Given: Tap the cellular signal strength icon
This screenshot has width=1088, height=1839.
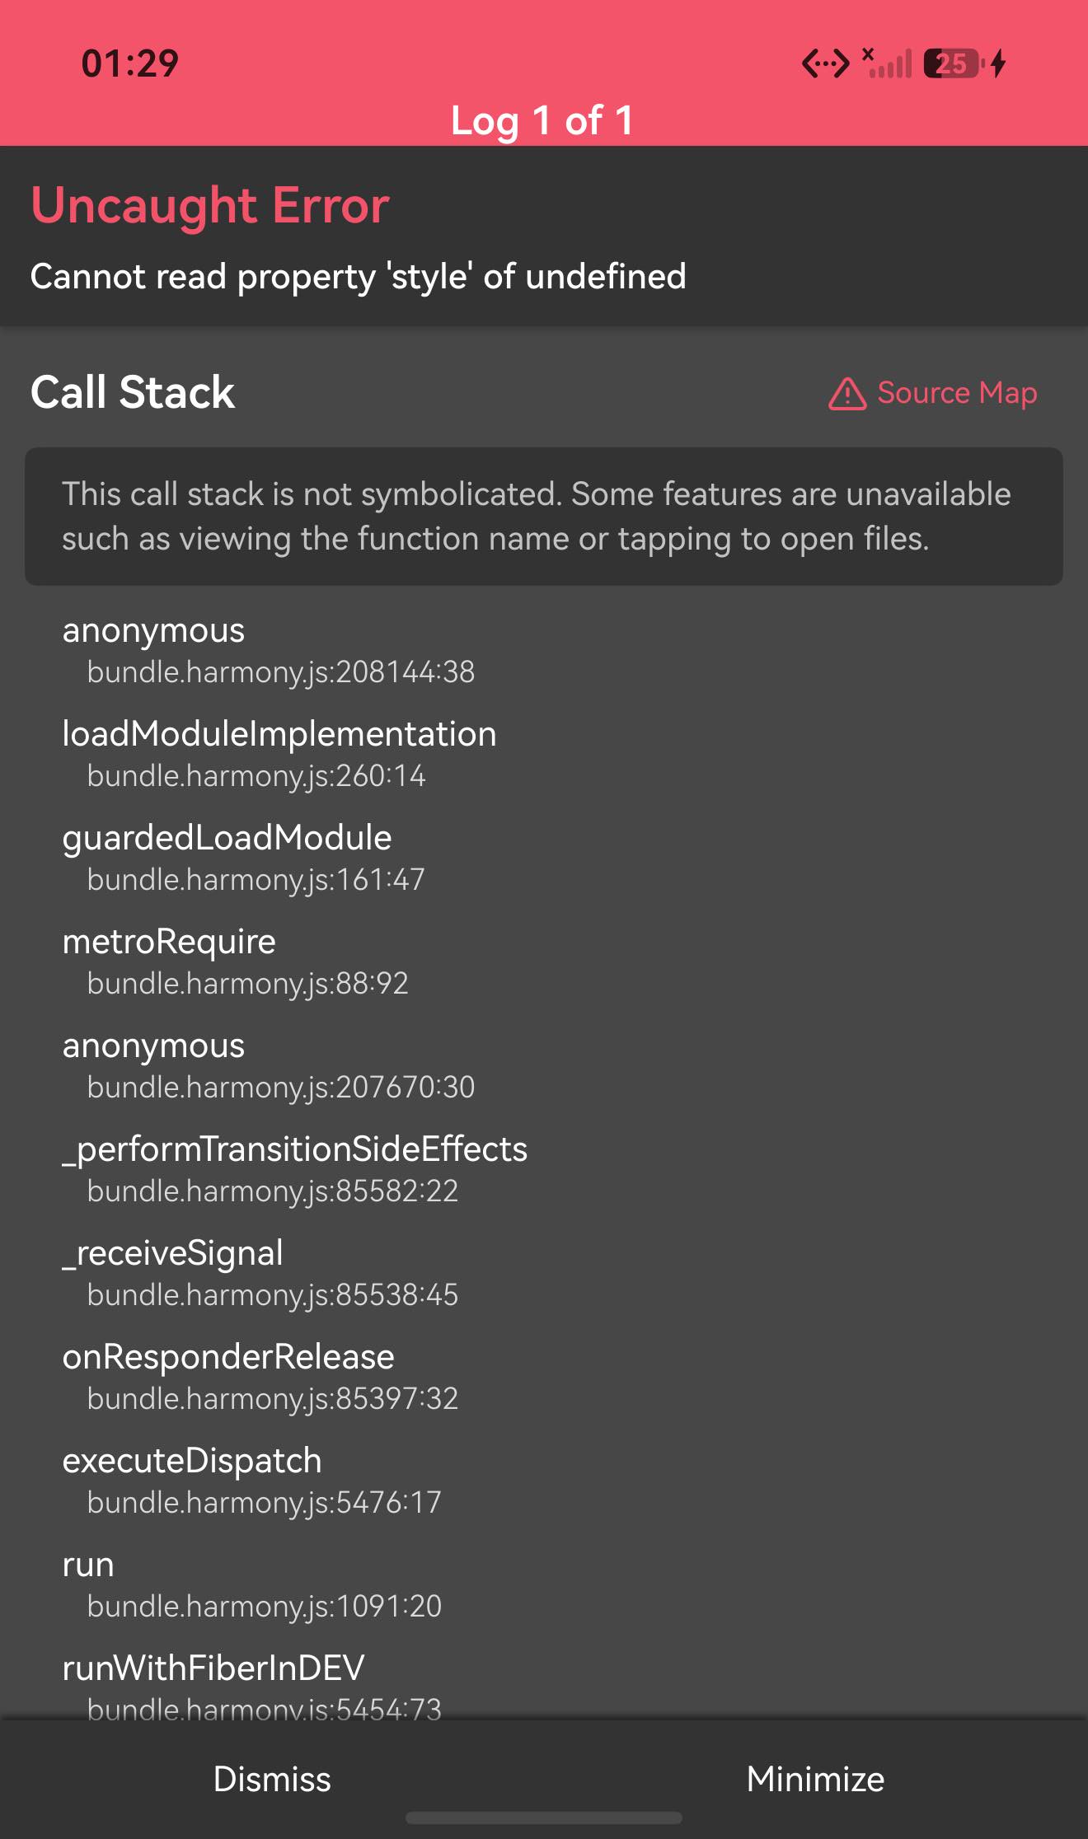Looking at the screenshot, I should pos(887,63).
